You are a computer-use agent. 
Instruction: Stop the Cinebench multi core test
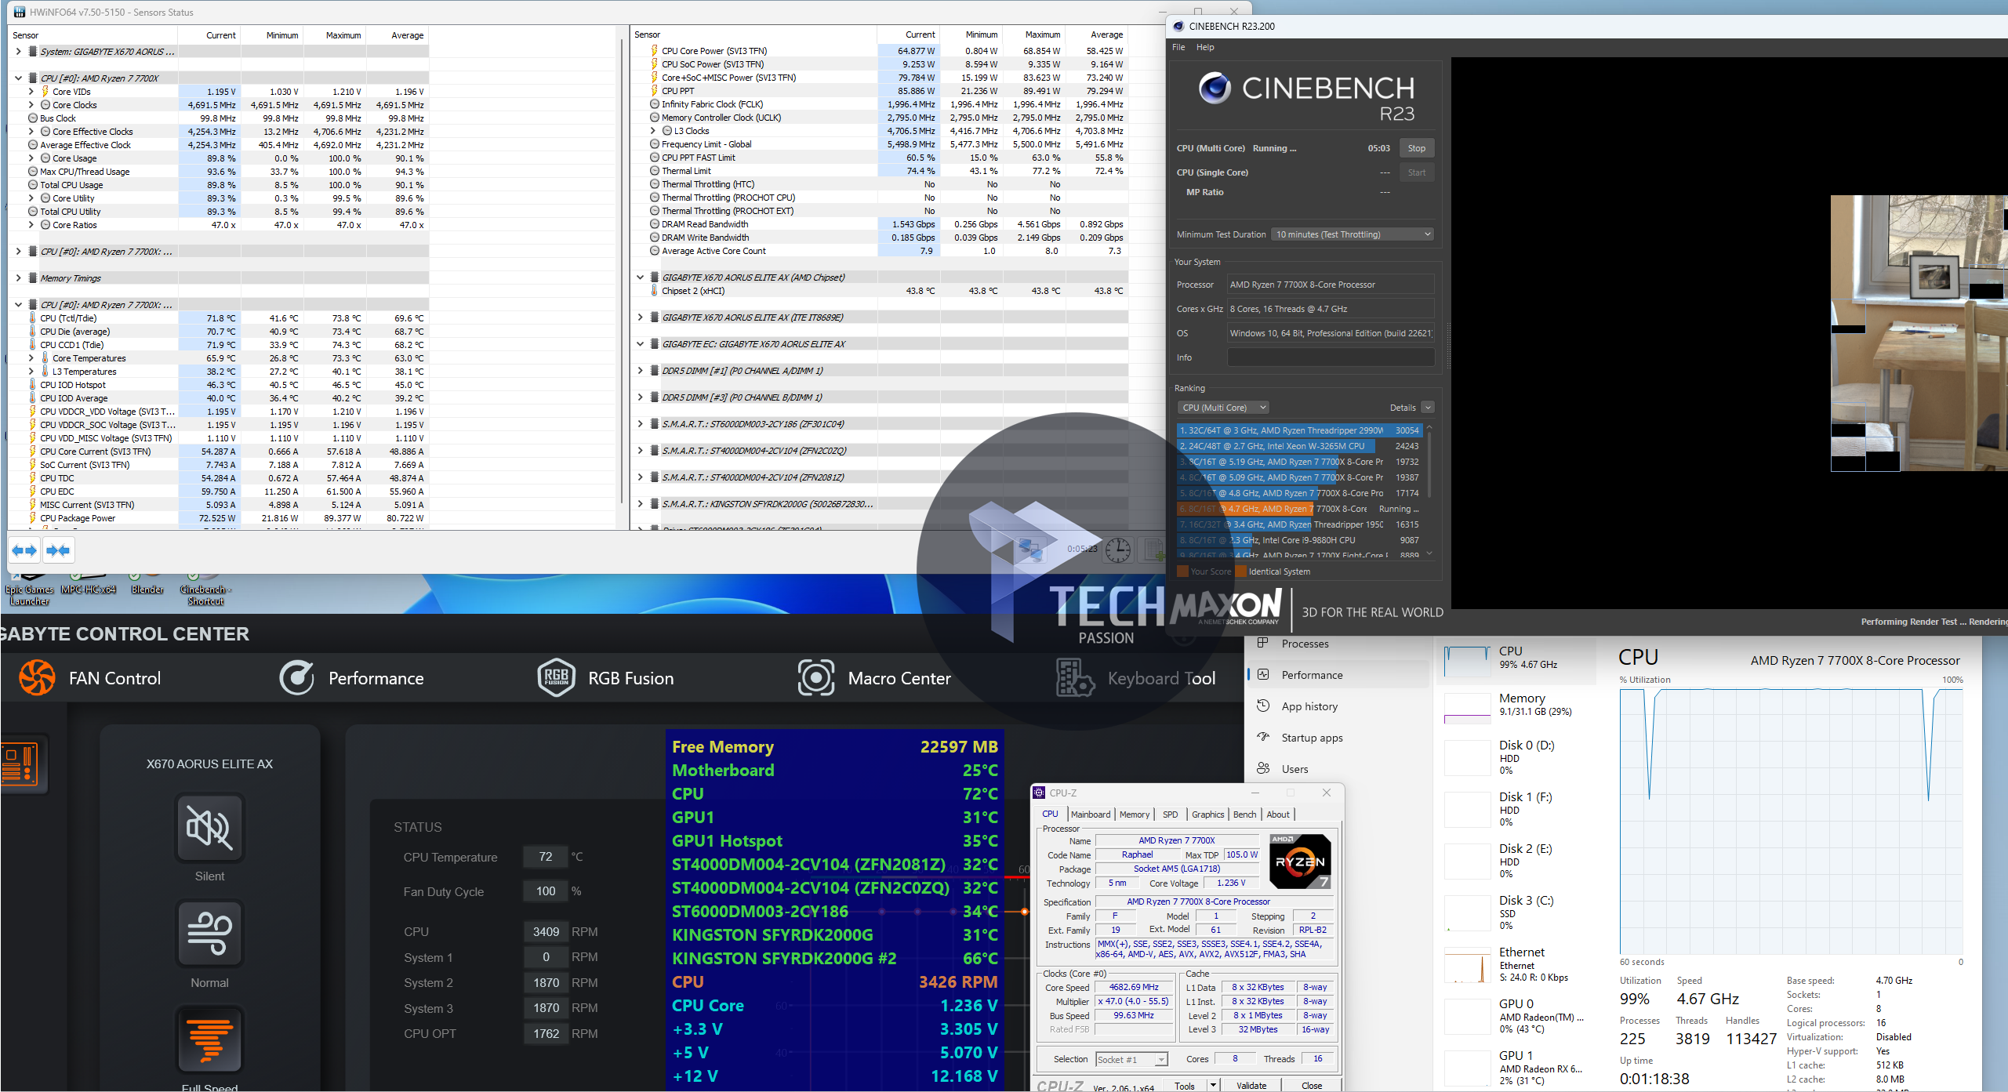pyautogui.click(x=1416, y=148)
